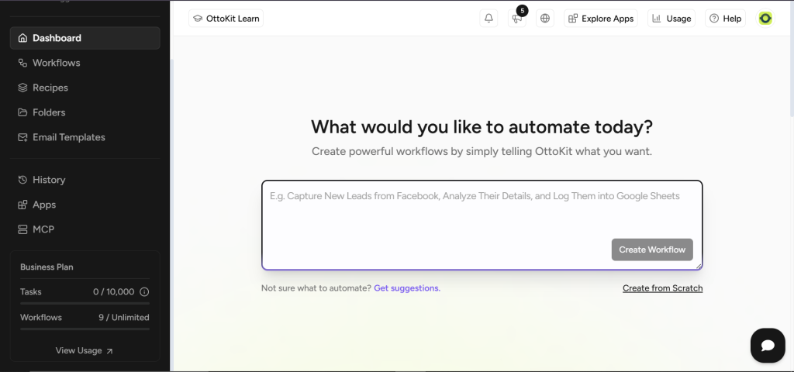Click the Workflows usage progress bar
The height and width of the screenshot is (372, 794).
(85, 329)
